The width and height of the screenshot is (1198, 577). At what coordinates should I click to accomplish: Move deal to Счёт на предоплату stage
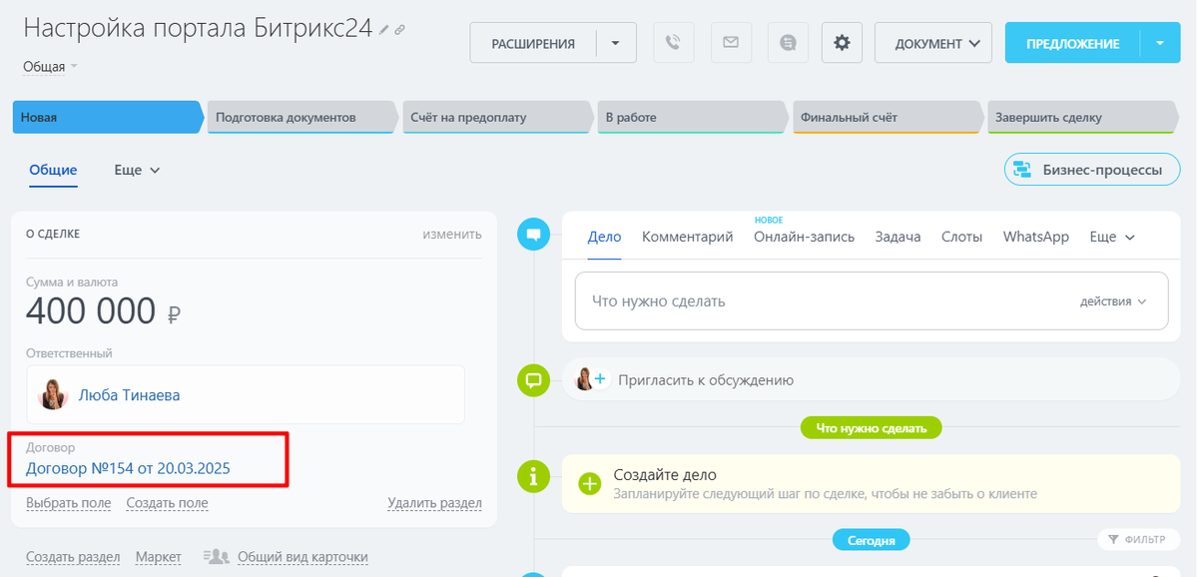point(498,117)
